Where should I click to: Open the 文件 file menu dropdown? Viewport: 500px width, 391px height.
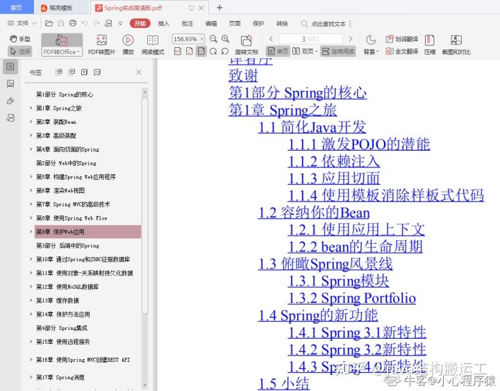22,24
